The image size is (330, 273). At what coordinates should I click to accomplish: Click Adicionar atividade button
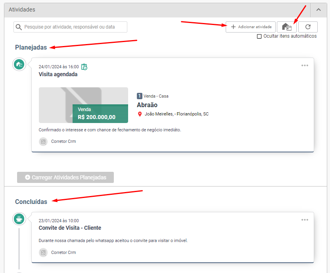pyautogui.click(x=251, y=27)
